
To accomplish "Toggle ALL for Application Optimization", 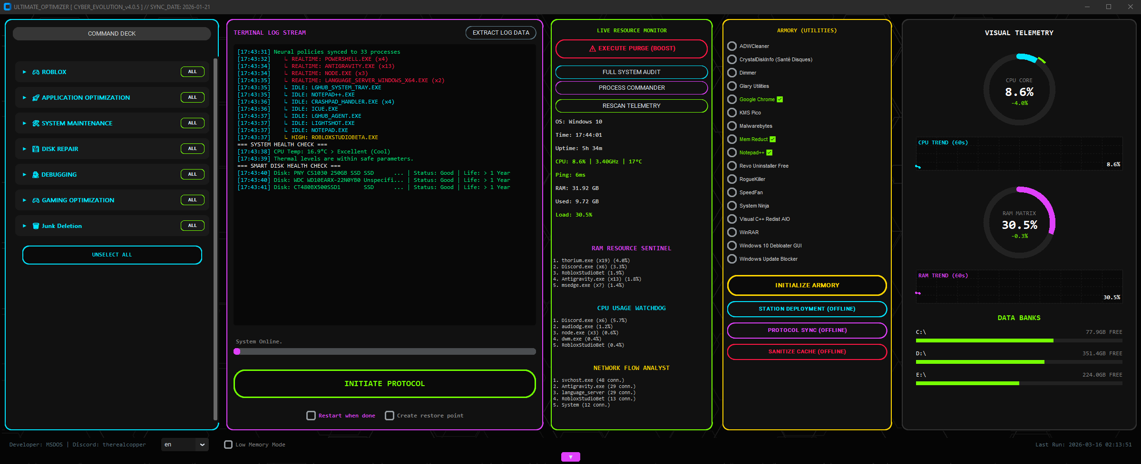I will pos(192,97).
